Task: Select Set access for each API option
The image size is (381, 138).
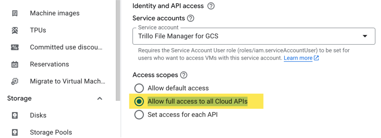Action: [139, 115]
